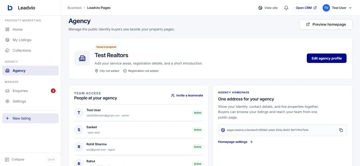
Task: Copy the agency homepage URL
Action: click(341, 130)
